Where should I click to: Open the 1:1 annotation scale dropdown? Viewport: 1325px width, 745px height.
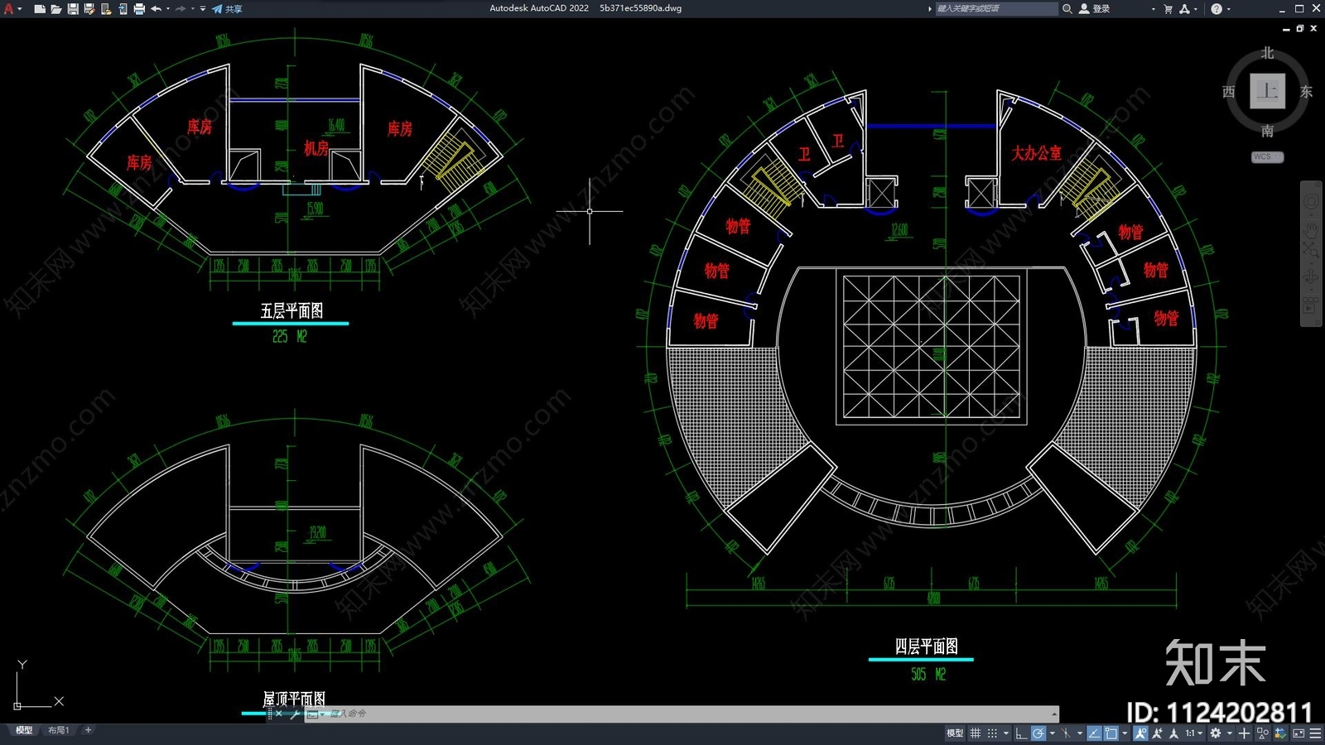(x=1193, y=733)
